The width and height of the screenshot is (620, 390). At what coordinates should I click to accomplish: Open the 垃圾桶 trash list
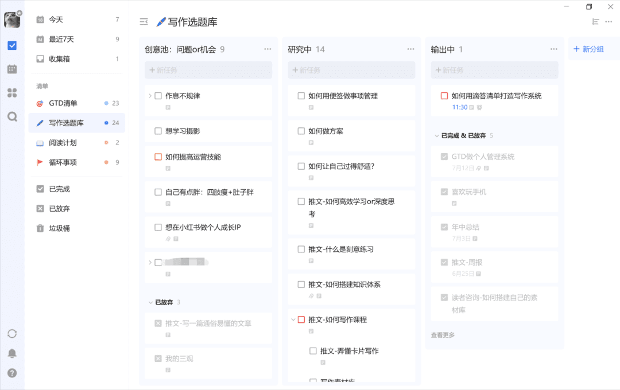(x=77, y=228)
